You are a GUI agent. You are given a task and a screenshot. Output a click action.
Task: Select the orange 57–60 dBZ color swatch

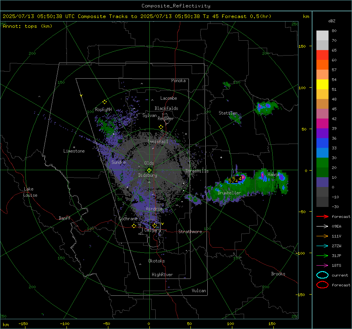click(322, 65)
